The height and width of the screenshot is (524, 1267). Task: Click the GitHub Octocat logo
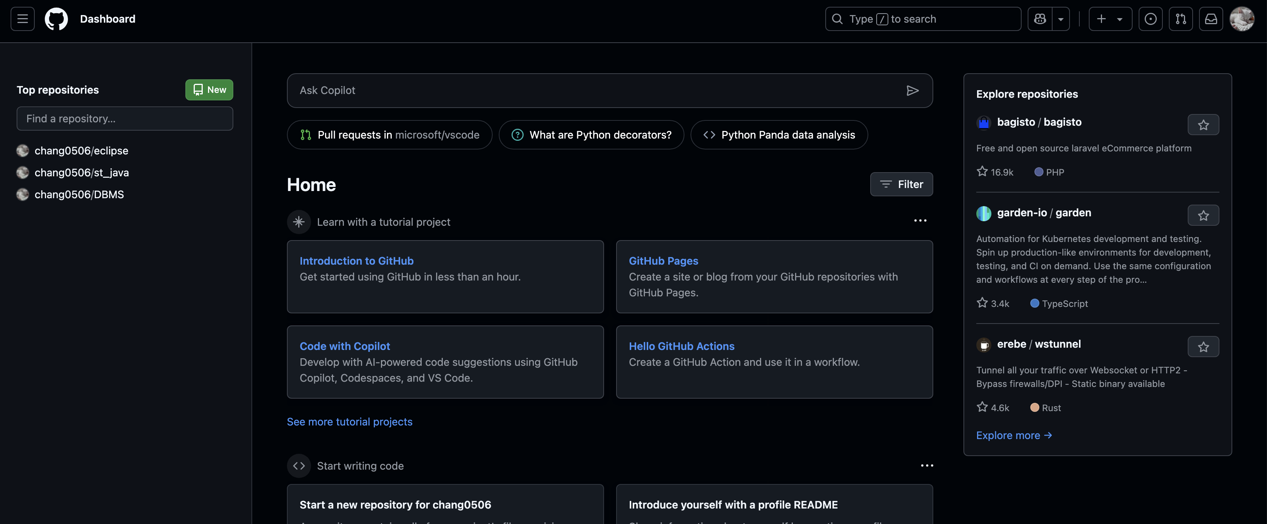56,19
